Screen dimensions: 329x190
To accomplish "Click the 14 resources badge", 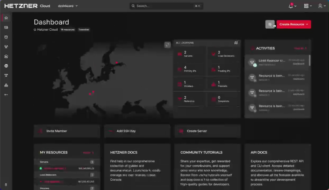I will coord(68,30).
